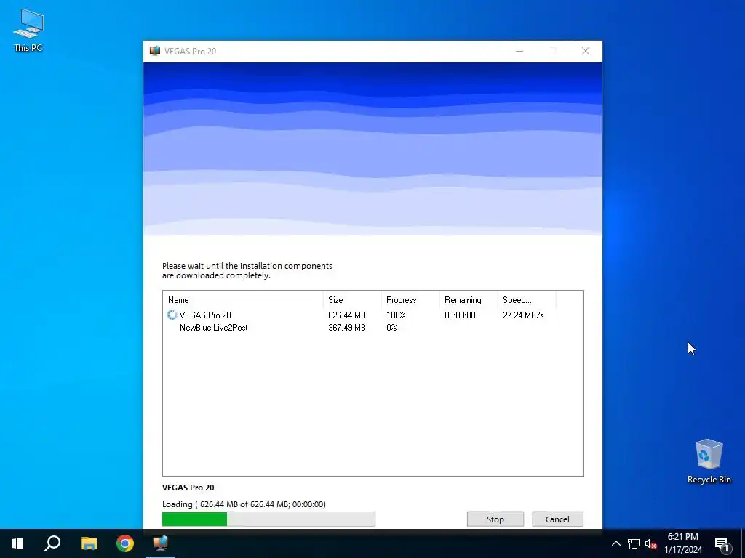Minimize the VEGAS Pro 20 window
745x558 pixels.
[x=519, y=52]
